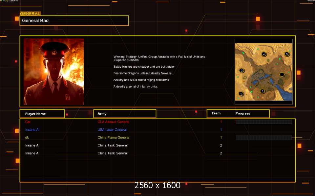Click the General Bao name field
Image resolution: width=315 pixels, height=196 pixels.
(x=74, y=21)
